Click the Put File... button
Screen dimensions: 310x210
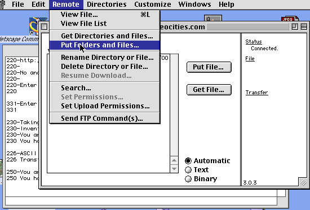[x=209, y=67]
